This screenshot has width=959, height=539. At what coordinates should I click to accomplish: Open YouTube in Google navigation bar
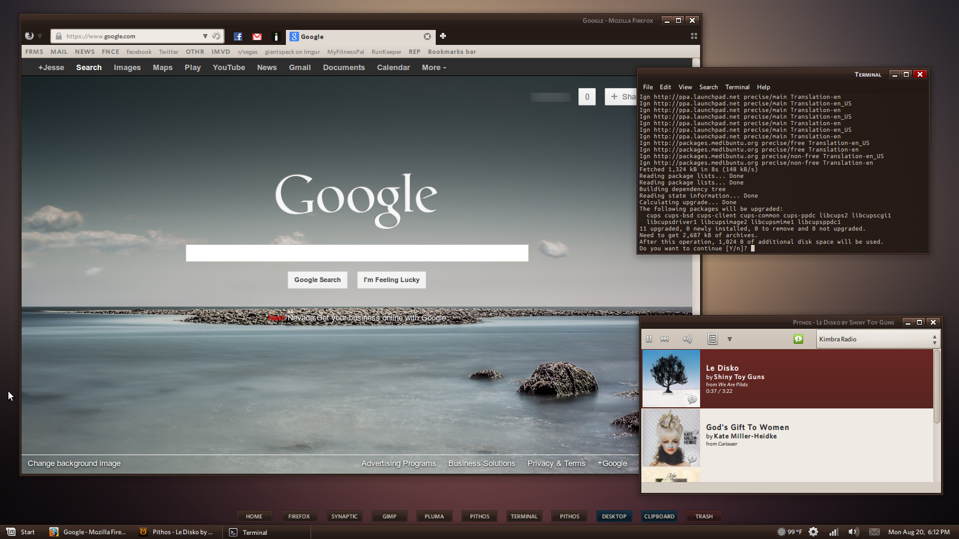[229, 68]
